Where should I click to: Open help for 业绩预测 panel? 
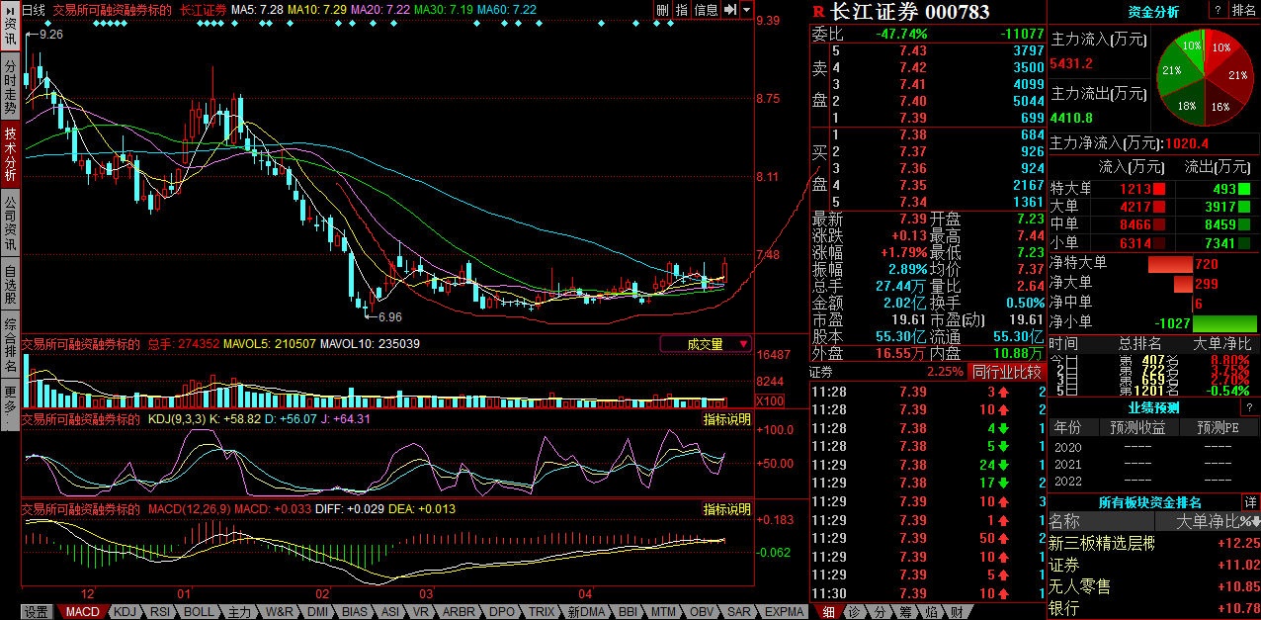1250,407
